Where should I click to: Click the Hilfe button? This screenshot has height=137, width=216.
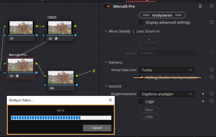[149, 117]
